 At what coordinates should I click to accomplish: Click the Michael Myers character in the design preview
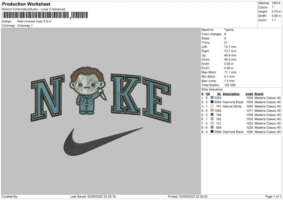pos(88,91)
